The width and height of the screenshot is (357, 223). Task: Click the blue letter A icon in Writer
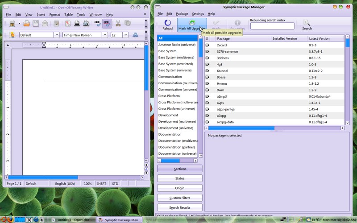pyautogui.click(x=135, y=35)
